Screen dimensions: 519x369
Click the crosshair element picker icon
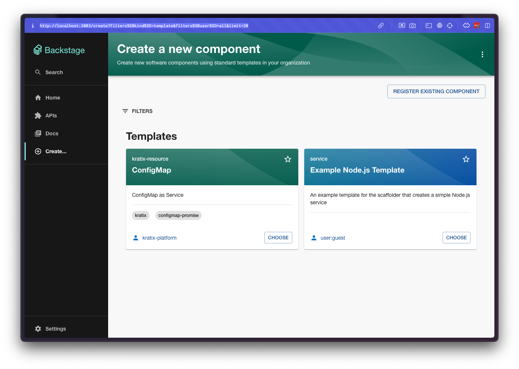[450, 26]
